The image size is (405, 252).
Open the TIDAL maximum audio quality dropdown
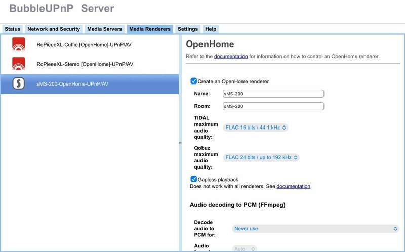tap(255, 128)
